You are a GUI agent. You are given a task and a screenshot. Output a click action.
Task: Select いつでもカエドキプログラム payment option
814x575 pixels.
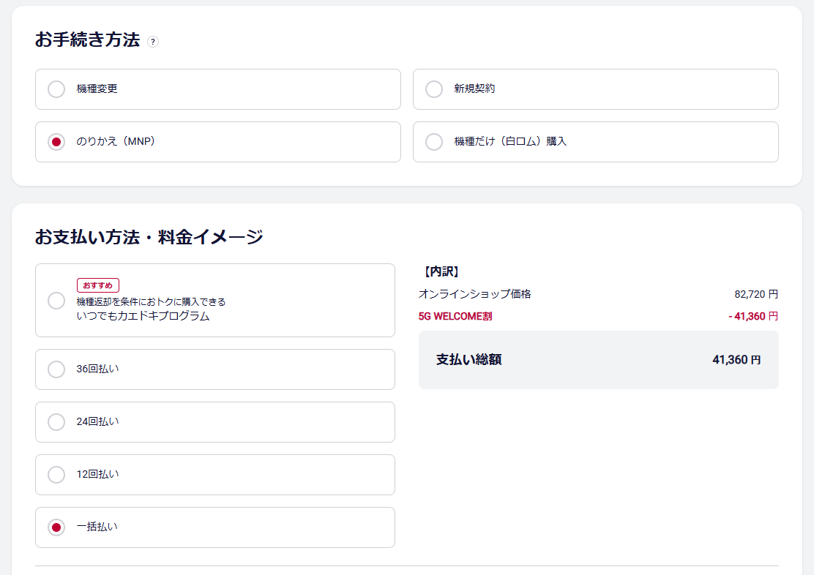(x=56, y=301)
